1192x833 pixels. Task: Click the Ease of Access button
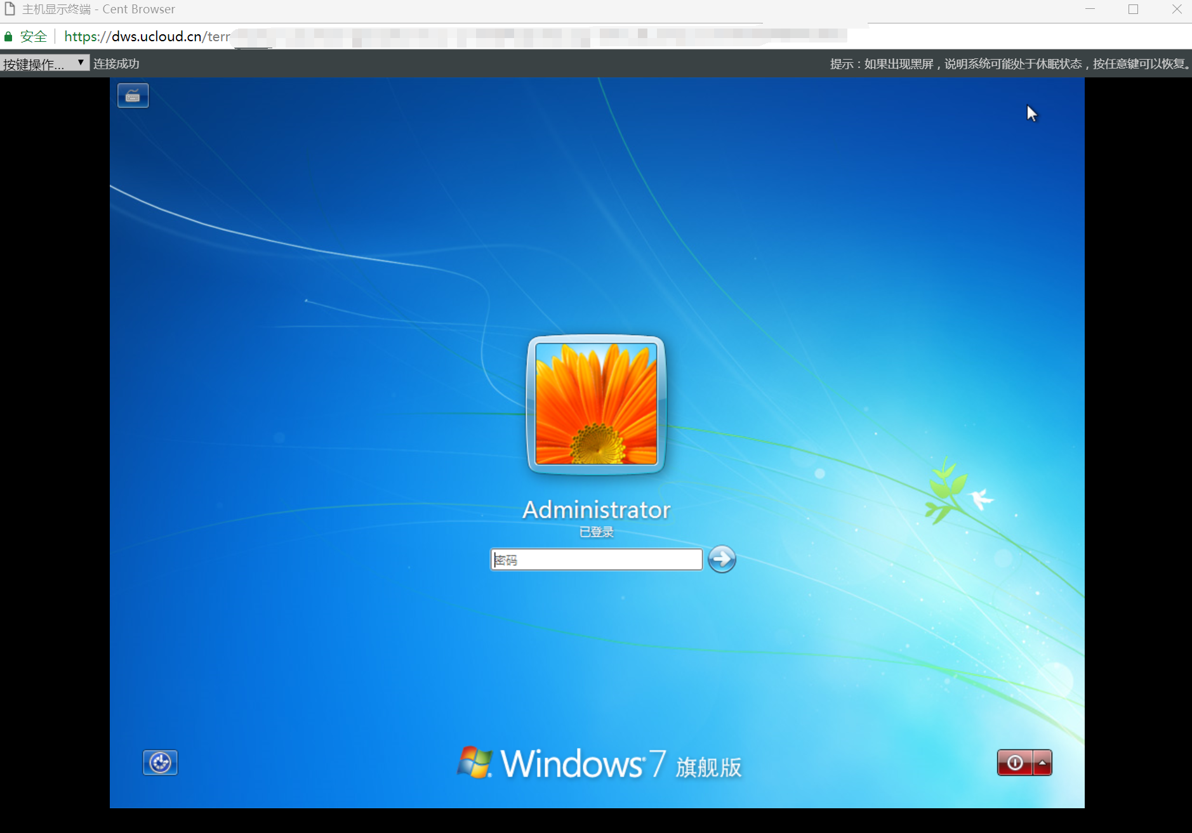pos(160,762)
